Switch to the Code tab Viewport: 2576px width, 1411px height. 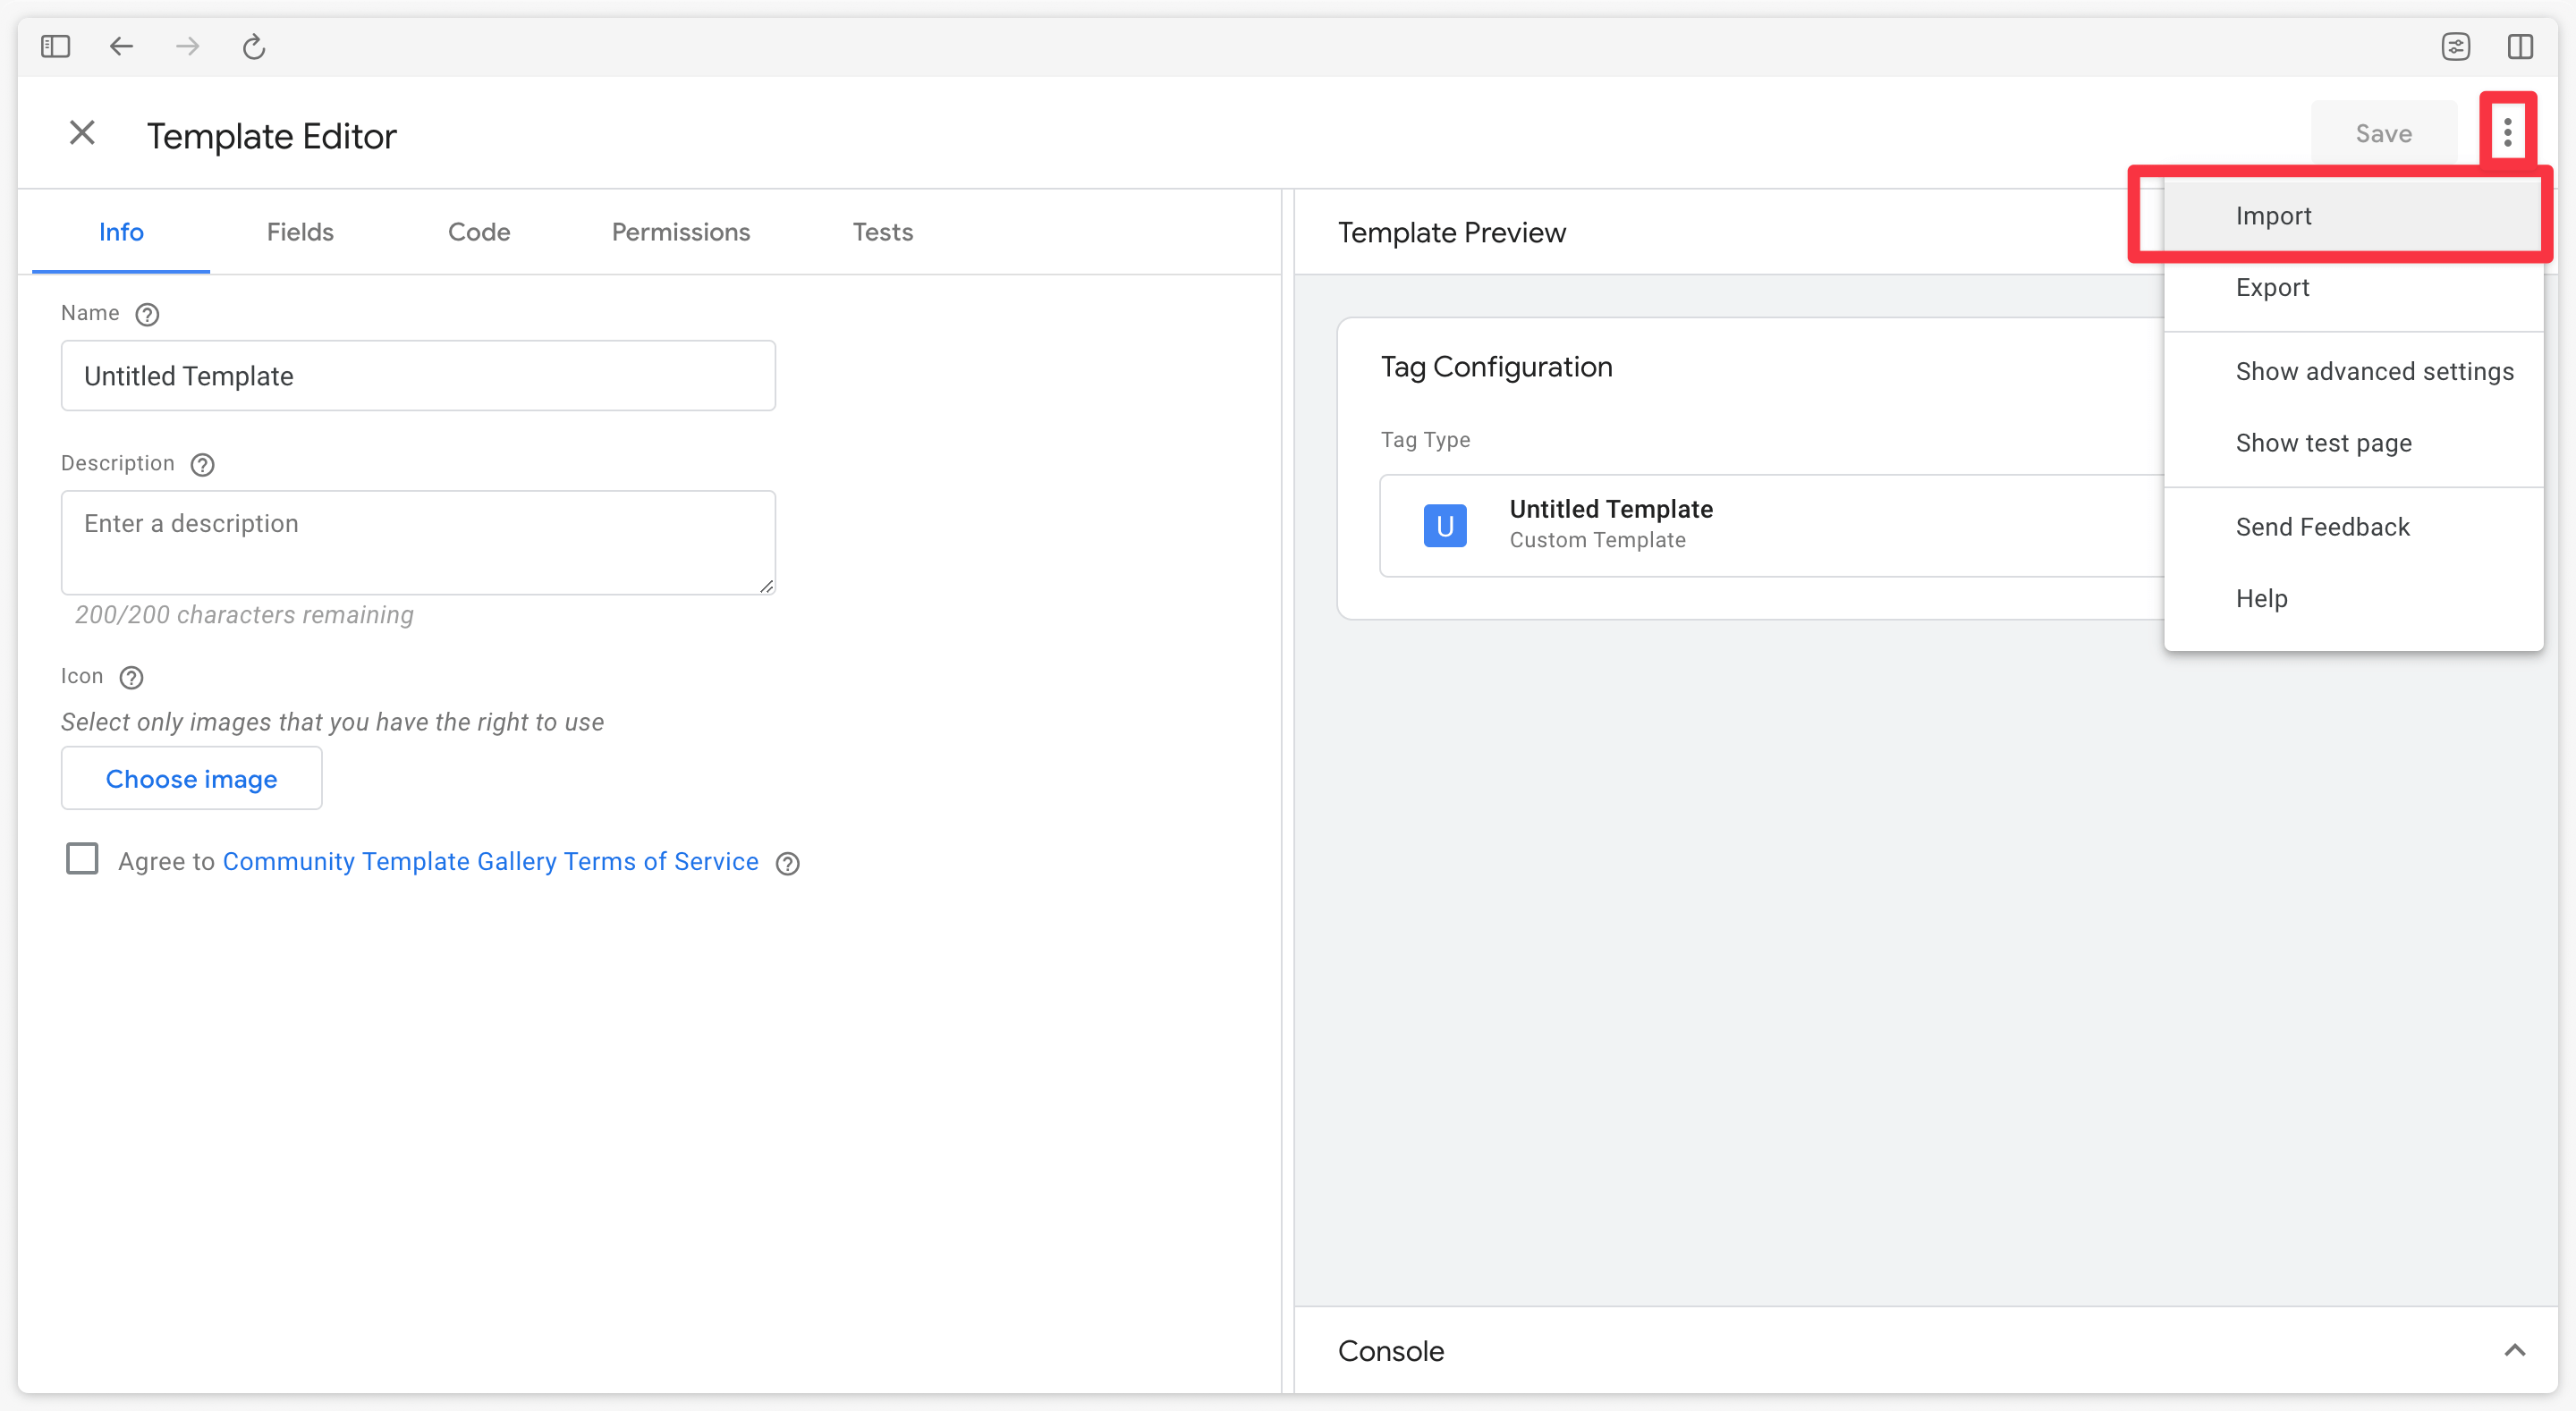[478, 231]
